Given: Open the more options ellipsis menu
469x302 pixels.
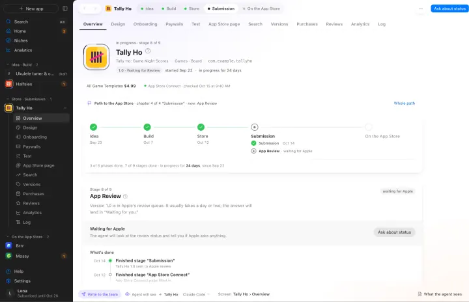Looking at the screenshot, I should (x=421, y=8).
